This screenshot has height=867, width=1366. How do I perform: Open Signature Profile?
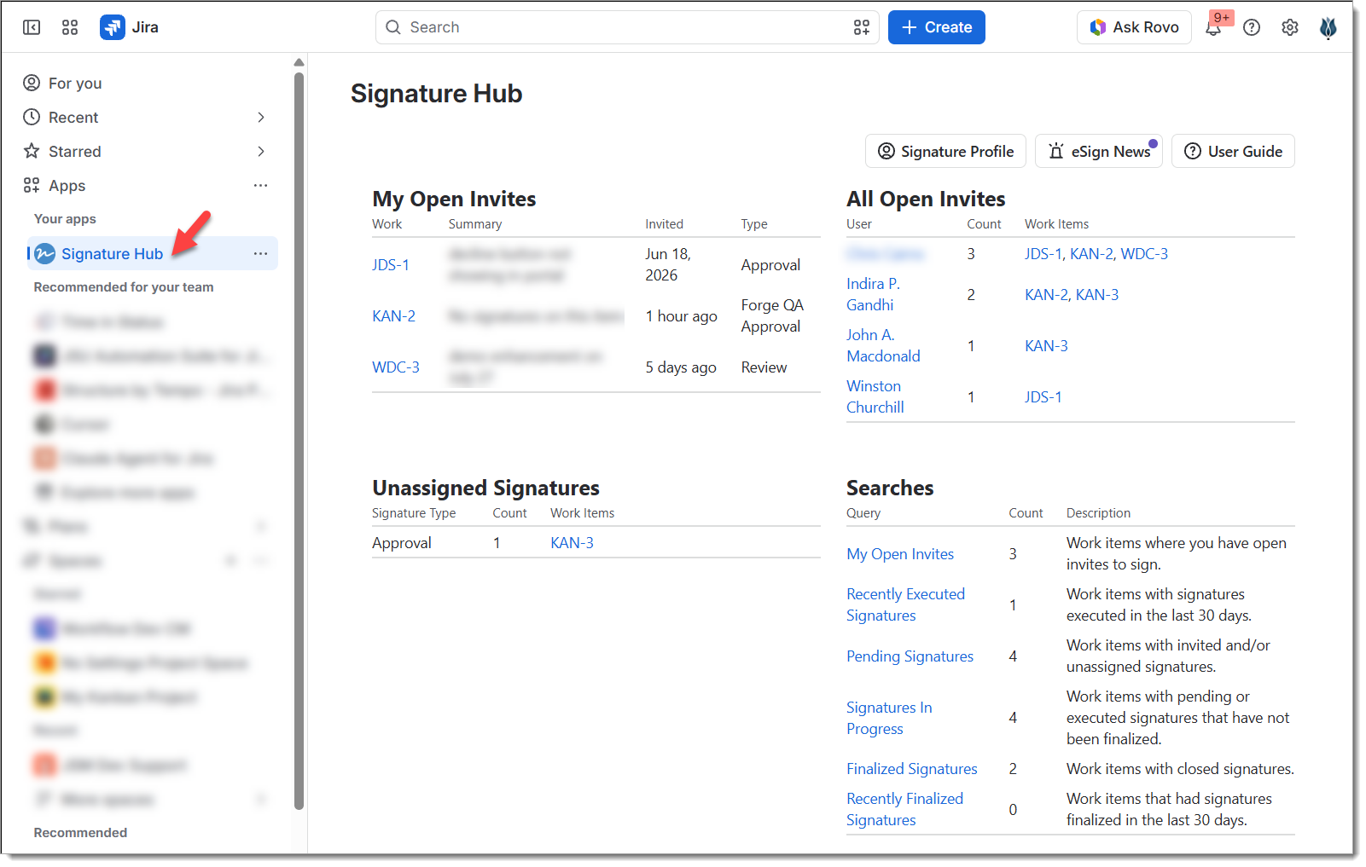[x=946, y=151]
